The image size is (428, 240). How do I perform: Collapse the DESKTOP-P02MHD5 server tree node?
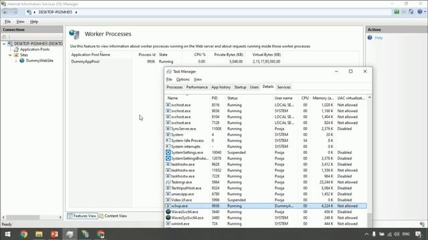coord(4,43)
